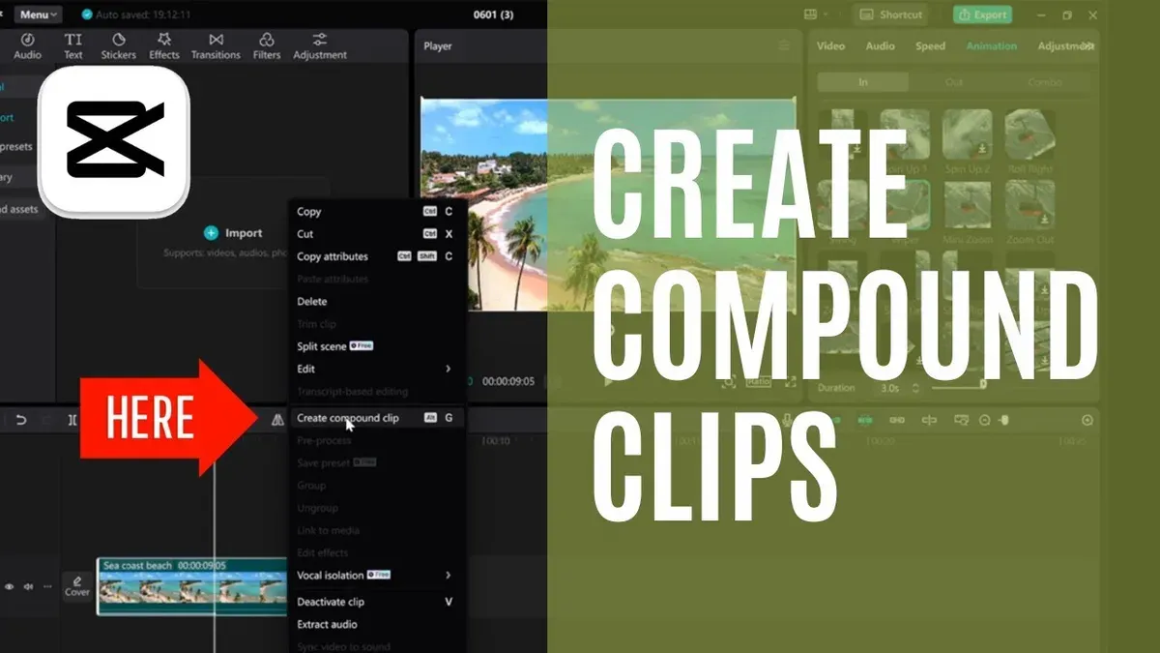The image size is (1160, 653).
Task: Click the mirror flip icon in timeline toolbar
Action: 277,419
